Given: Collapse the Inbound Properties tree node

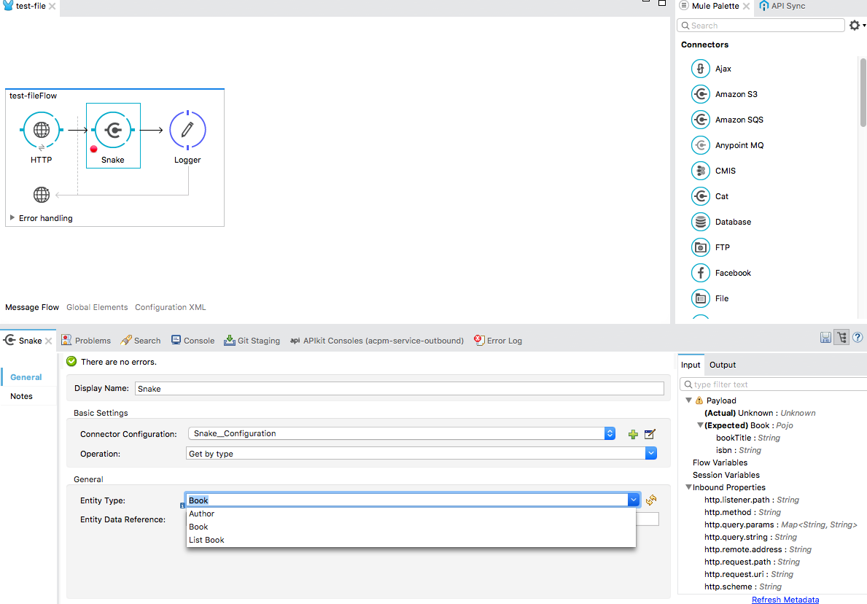Looking at the screenshot, I should click(x=688, y=487).
